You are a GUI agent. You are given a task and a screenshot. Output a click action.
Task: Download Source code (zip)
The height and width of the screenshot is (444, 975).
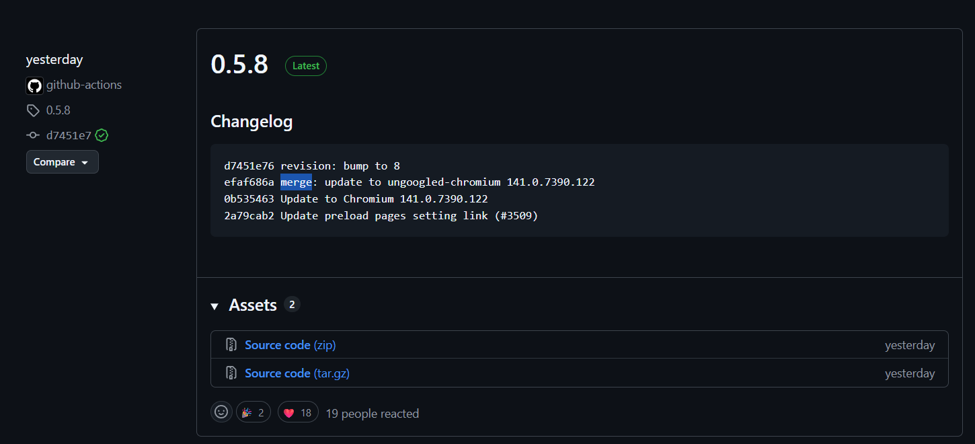[x=290, y=345]
